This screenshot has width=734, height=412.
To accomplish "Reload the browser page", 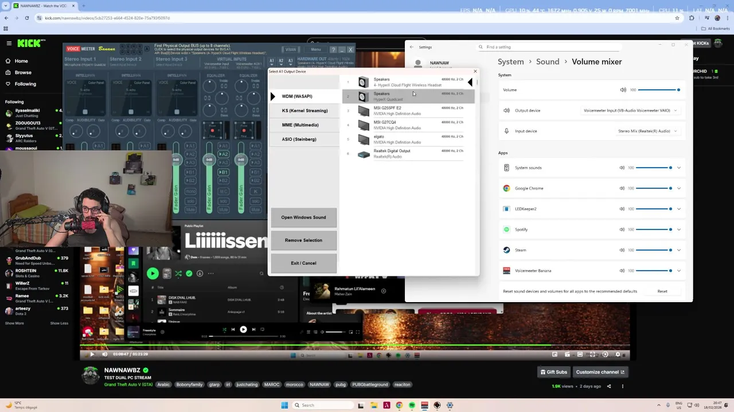I will click(x=26, y=18).
